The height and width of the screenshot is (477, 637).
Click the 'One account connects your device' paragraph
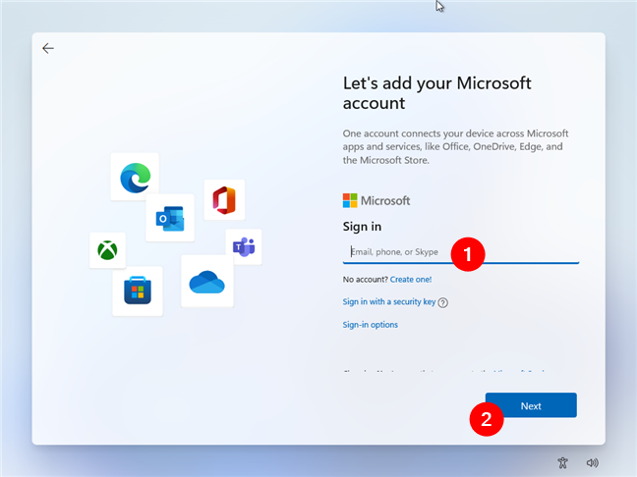coord(455,147)
